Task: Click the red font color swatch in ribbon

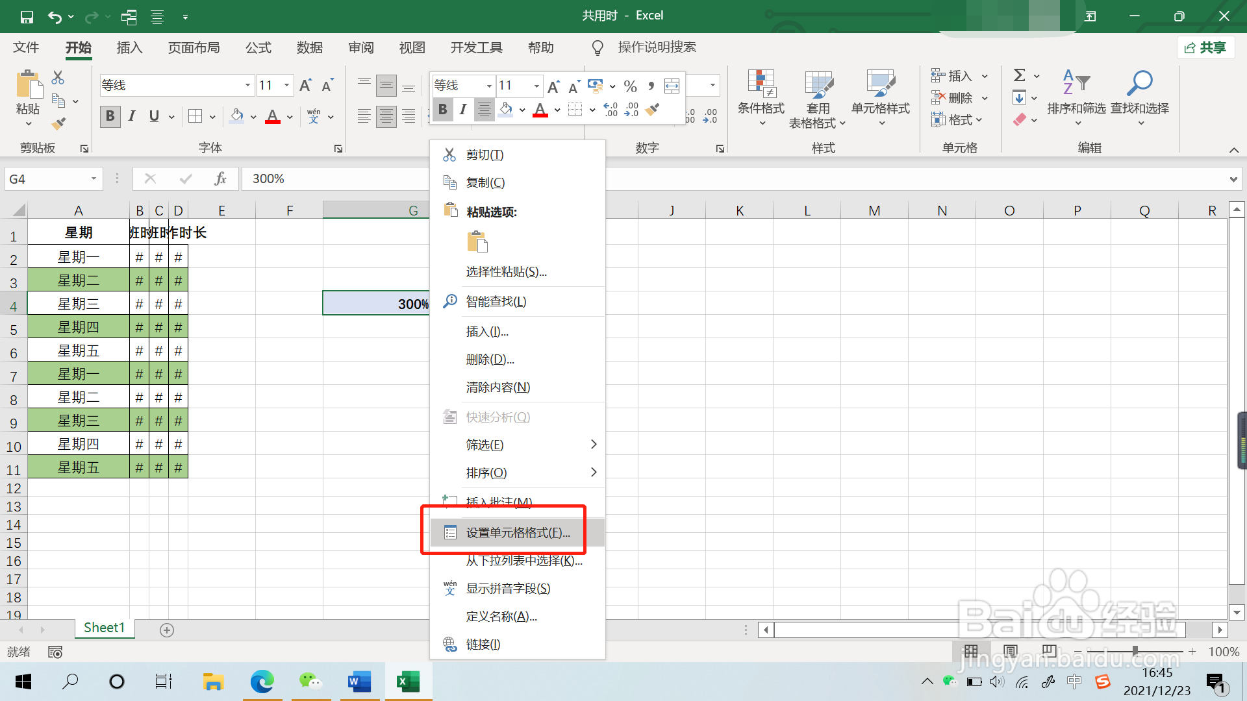Action: pos(273,117)
